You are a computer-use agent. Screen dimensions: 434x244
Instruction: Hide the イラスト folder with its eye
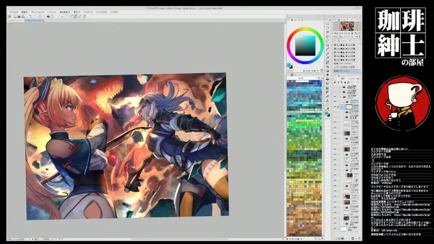coord(335,97)
